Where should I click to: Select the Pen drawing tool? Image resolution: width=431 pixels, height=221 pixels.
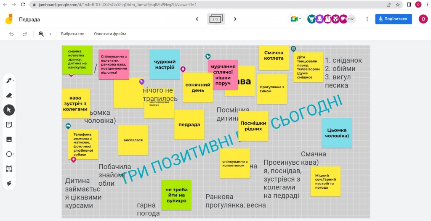[9, 80]
